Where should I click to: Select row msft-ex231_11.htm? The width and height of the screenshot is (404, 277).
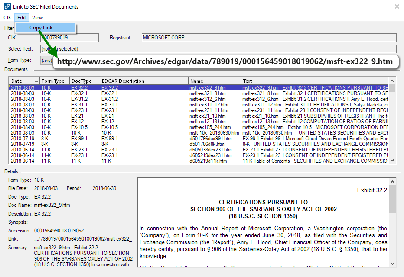pyautogui.click(x=199, y=110)
